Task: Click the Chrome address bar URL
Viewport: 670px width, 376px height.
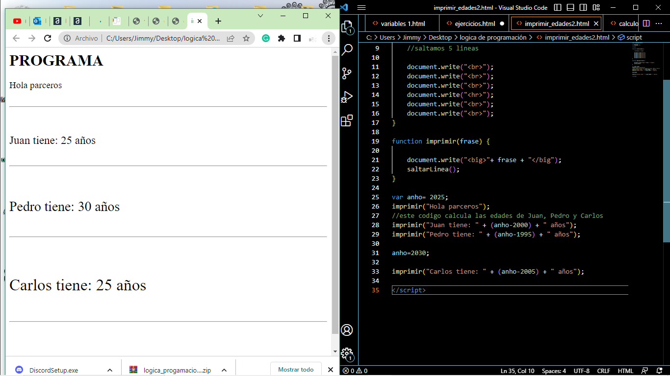Action: click(x=163, y=38)
